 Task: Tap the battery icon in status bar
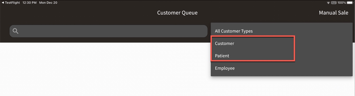(x=350, y=3)
